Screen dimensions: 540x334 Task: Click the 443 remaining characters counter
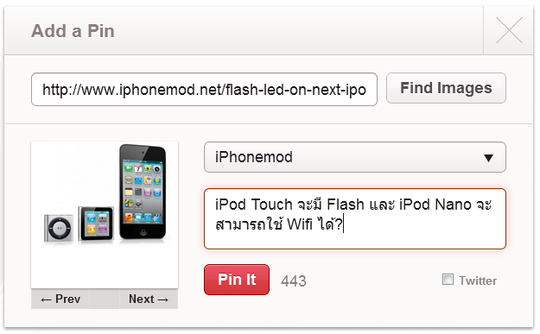[294, 281]
